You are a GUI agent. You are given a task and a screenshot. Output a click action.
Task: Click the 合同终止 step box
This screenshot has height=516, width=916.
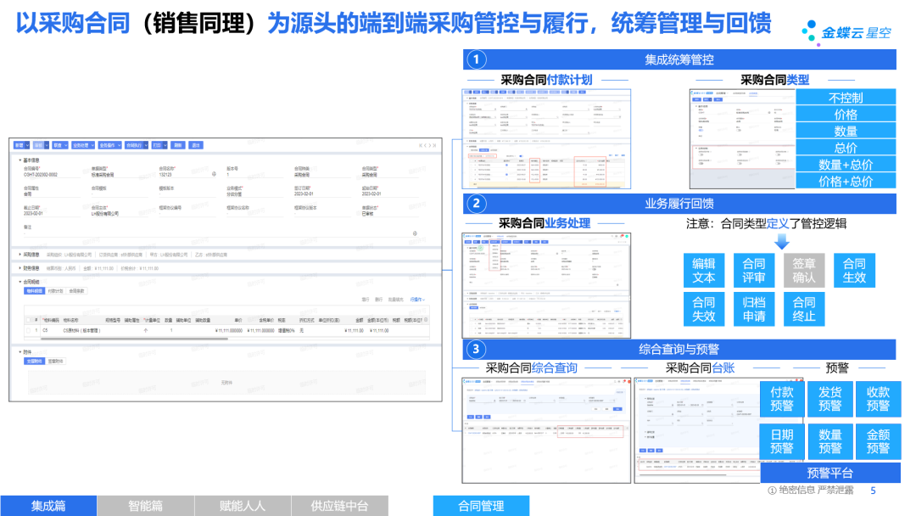[804, 309]
